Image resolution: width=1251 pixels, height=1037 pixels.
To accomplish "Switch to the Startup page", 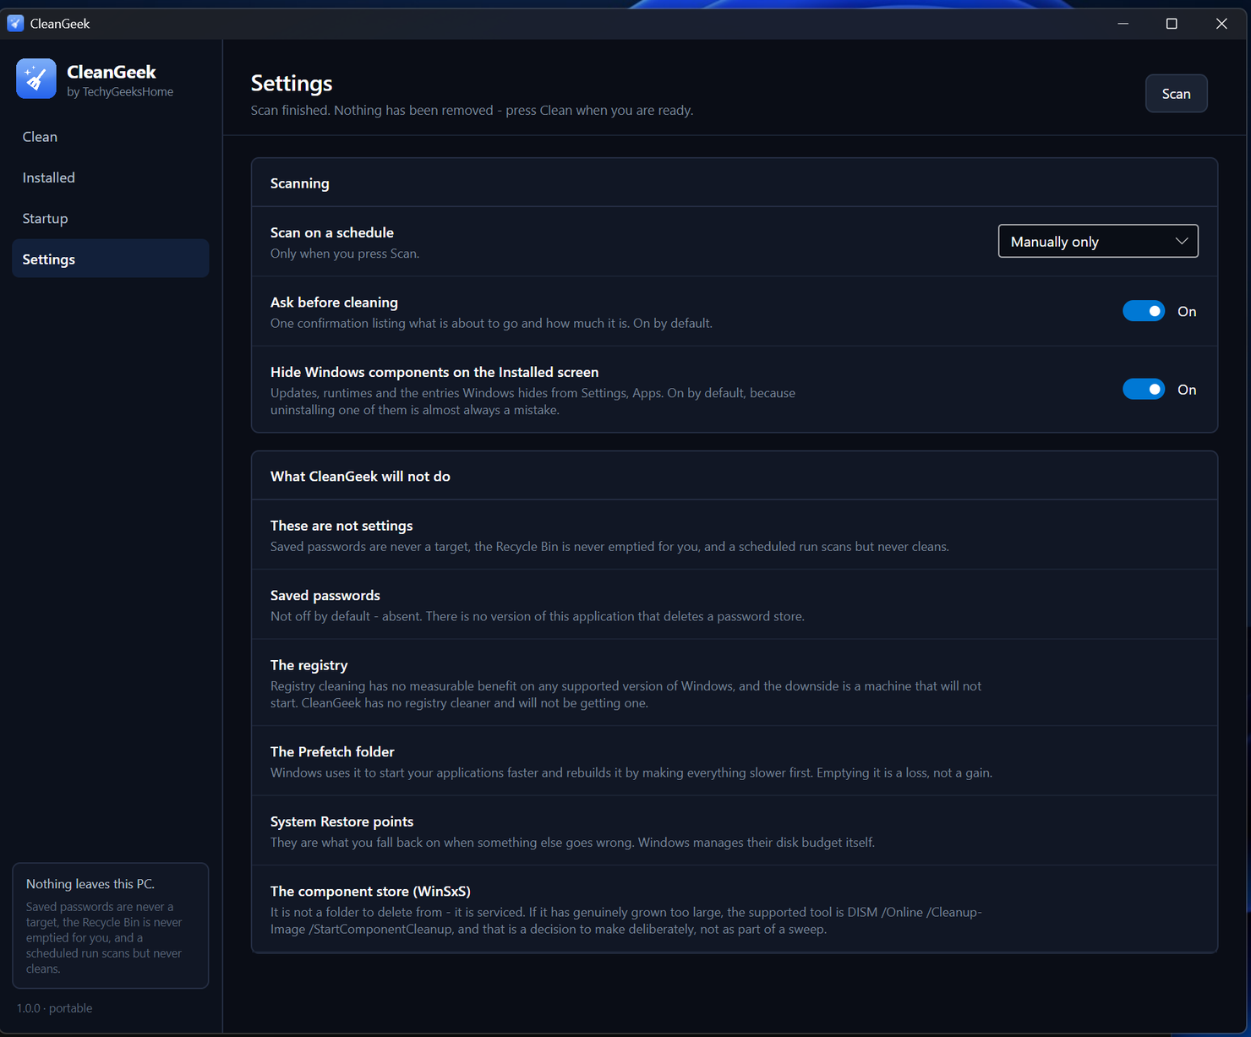I will point(111,218).
